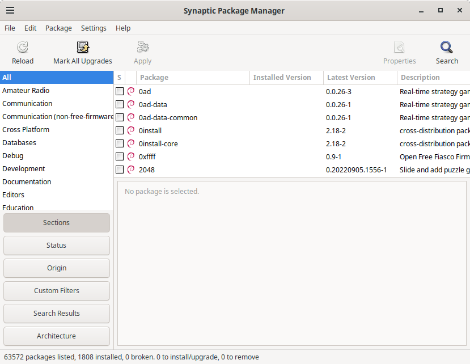Open the Help menu

pos(123,28)
